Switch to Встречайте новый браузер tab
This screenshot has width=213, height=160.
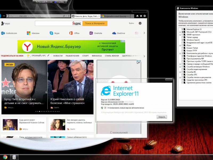pyautogui.click(x=116, y=16)
